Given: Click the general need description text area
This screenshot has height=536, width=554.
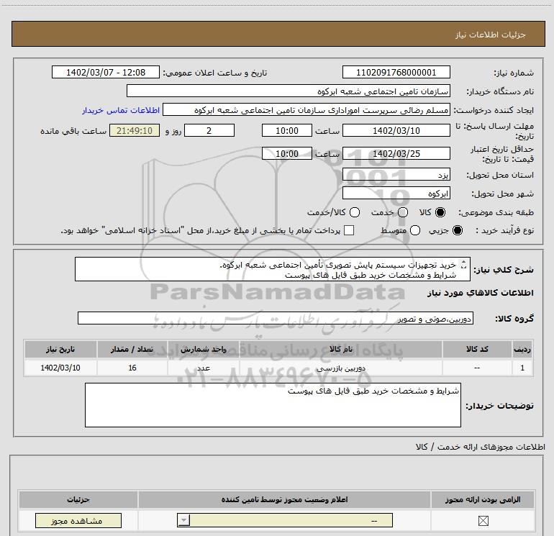Looking at the screenshot, I should tap(273, 269).
